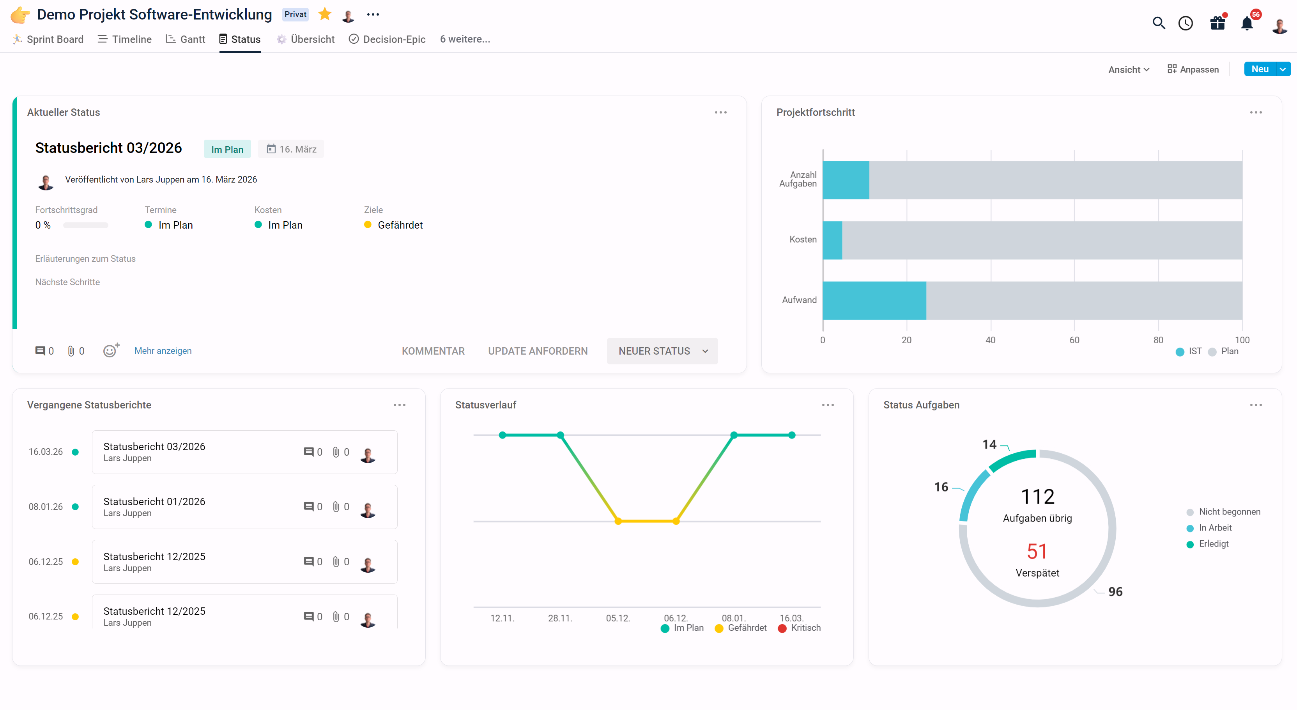Open the gift box news icon
1297x710 pixels.
tap(1217, 23)
